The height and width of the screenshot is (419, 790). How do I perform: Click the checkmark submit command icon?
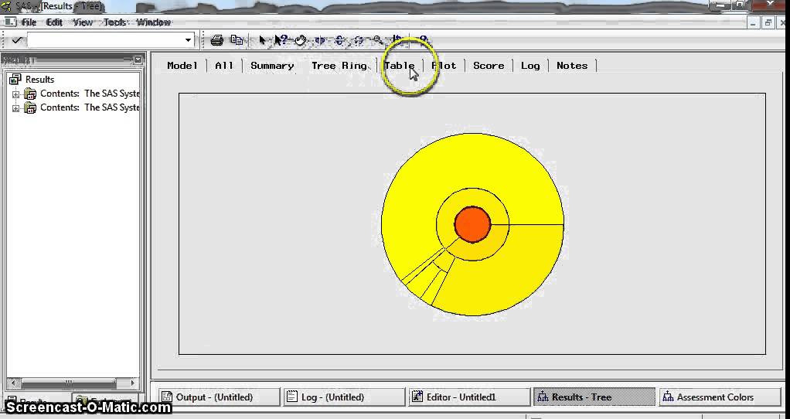pos(17,39)
